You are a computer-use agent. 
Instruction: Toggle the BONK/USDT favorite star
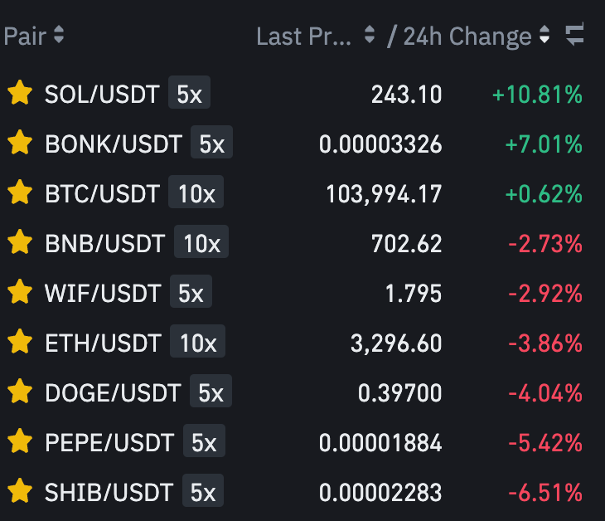point(20,143)
